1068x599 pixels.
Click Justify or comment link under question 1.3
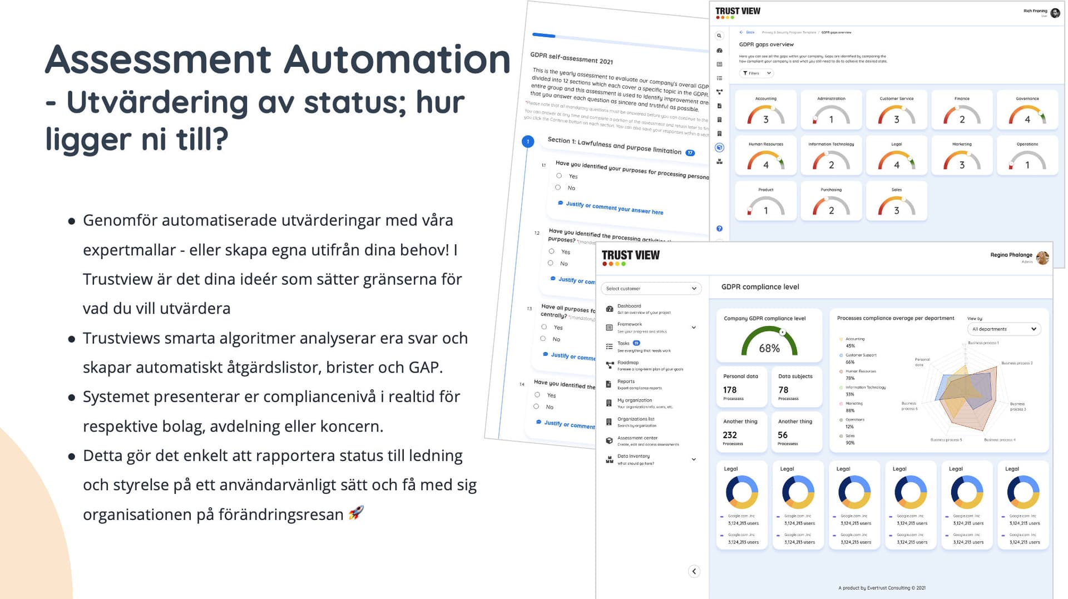pos(569,356)
